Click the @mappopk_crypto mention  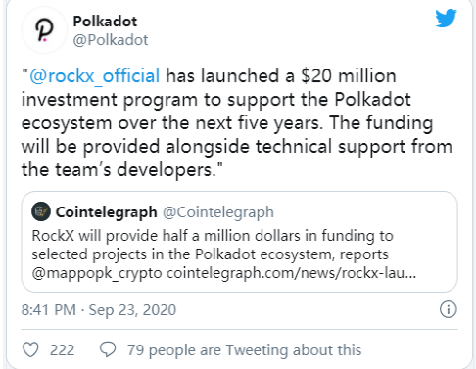[97, 273]
